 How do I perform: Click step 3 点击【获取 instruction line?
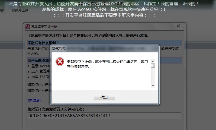coord(38,76)
